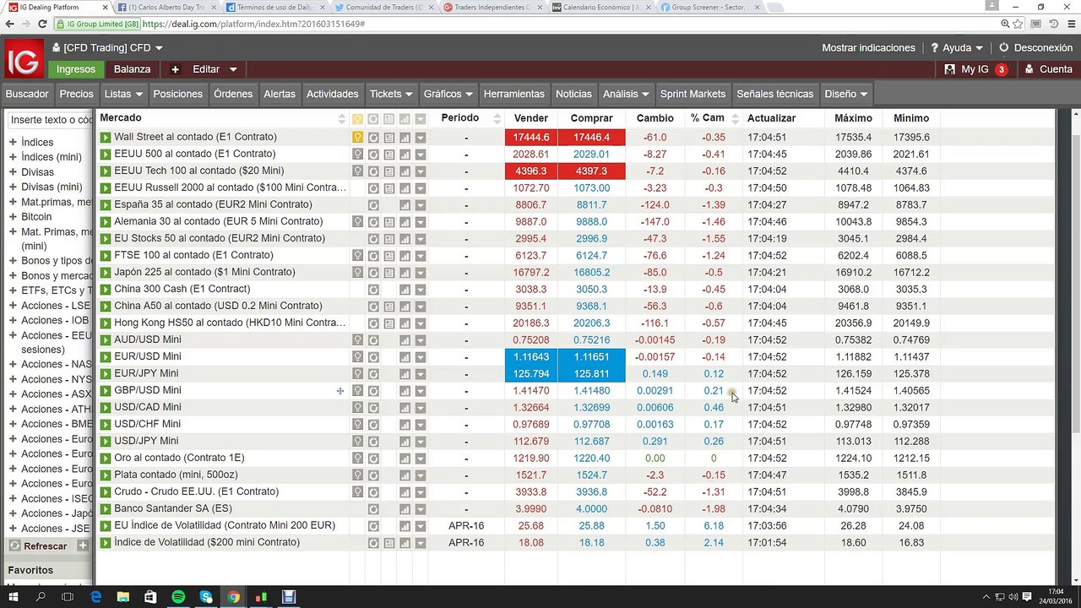Switch to the Balanza tab
This screenshot has height=608, width=1081.
coord(133,69)
